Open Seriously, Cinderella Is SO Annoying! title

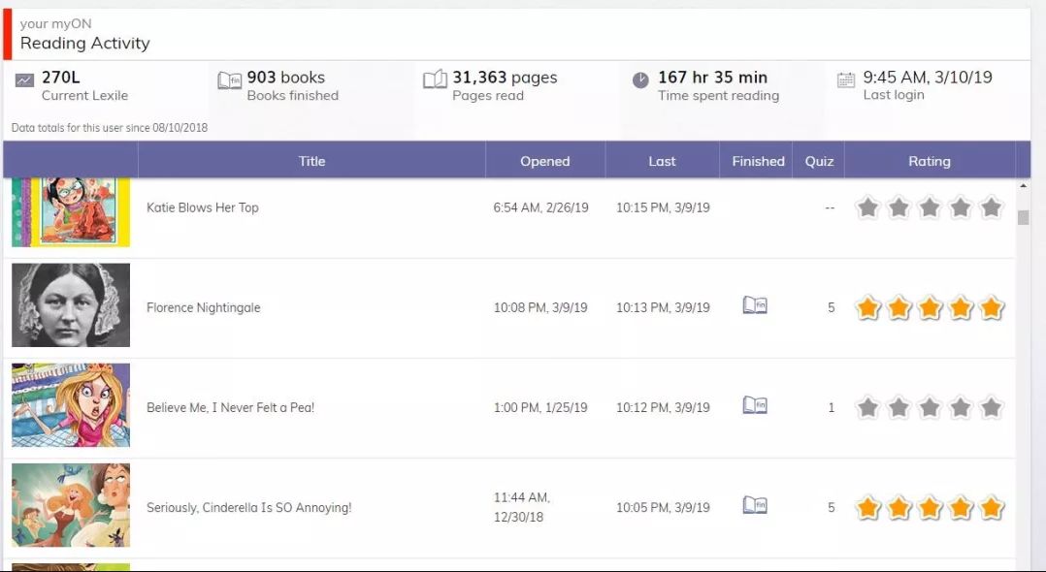[x=248, y=508]
